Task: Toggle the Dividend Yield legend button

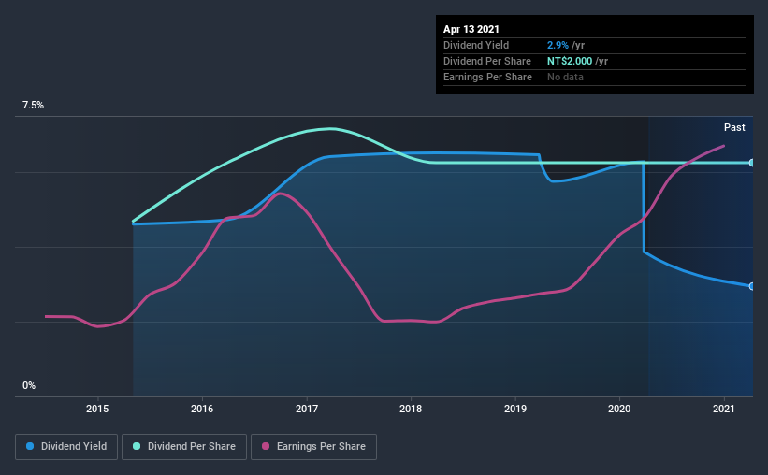Action: pyautogui.click(x=66, y=447)
